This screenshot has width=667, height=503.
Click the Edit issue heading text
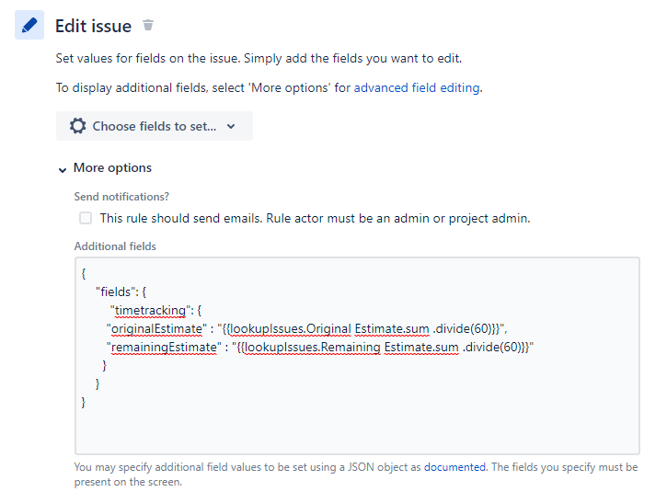pyautogui.click(x=93, y=26)
